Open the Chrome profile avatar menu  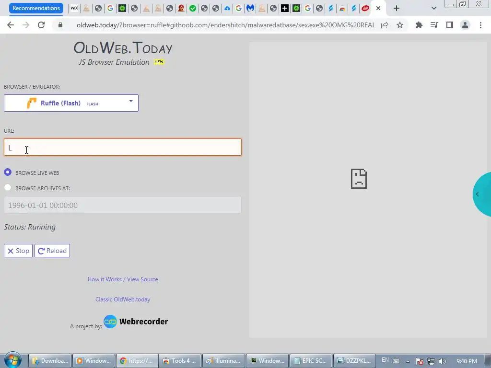point(465,25)
